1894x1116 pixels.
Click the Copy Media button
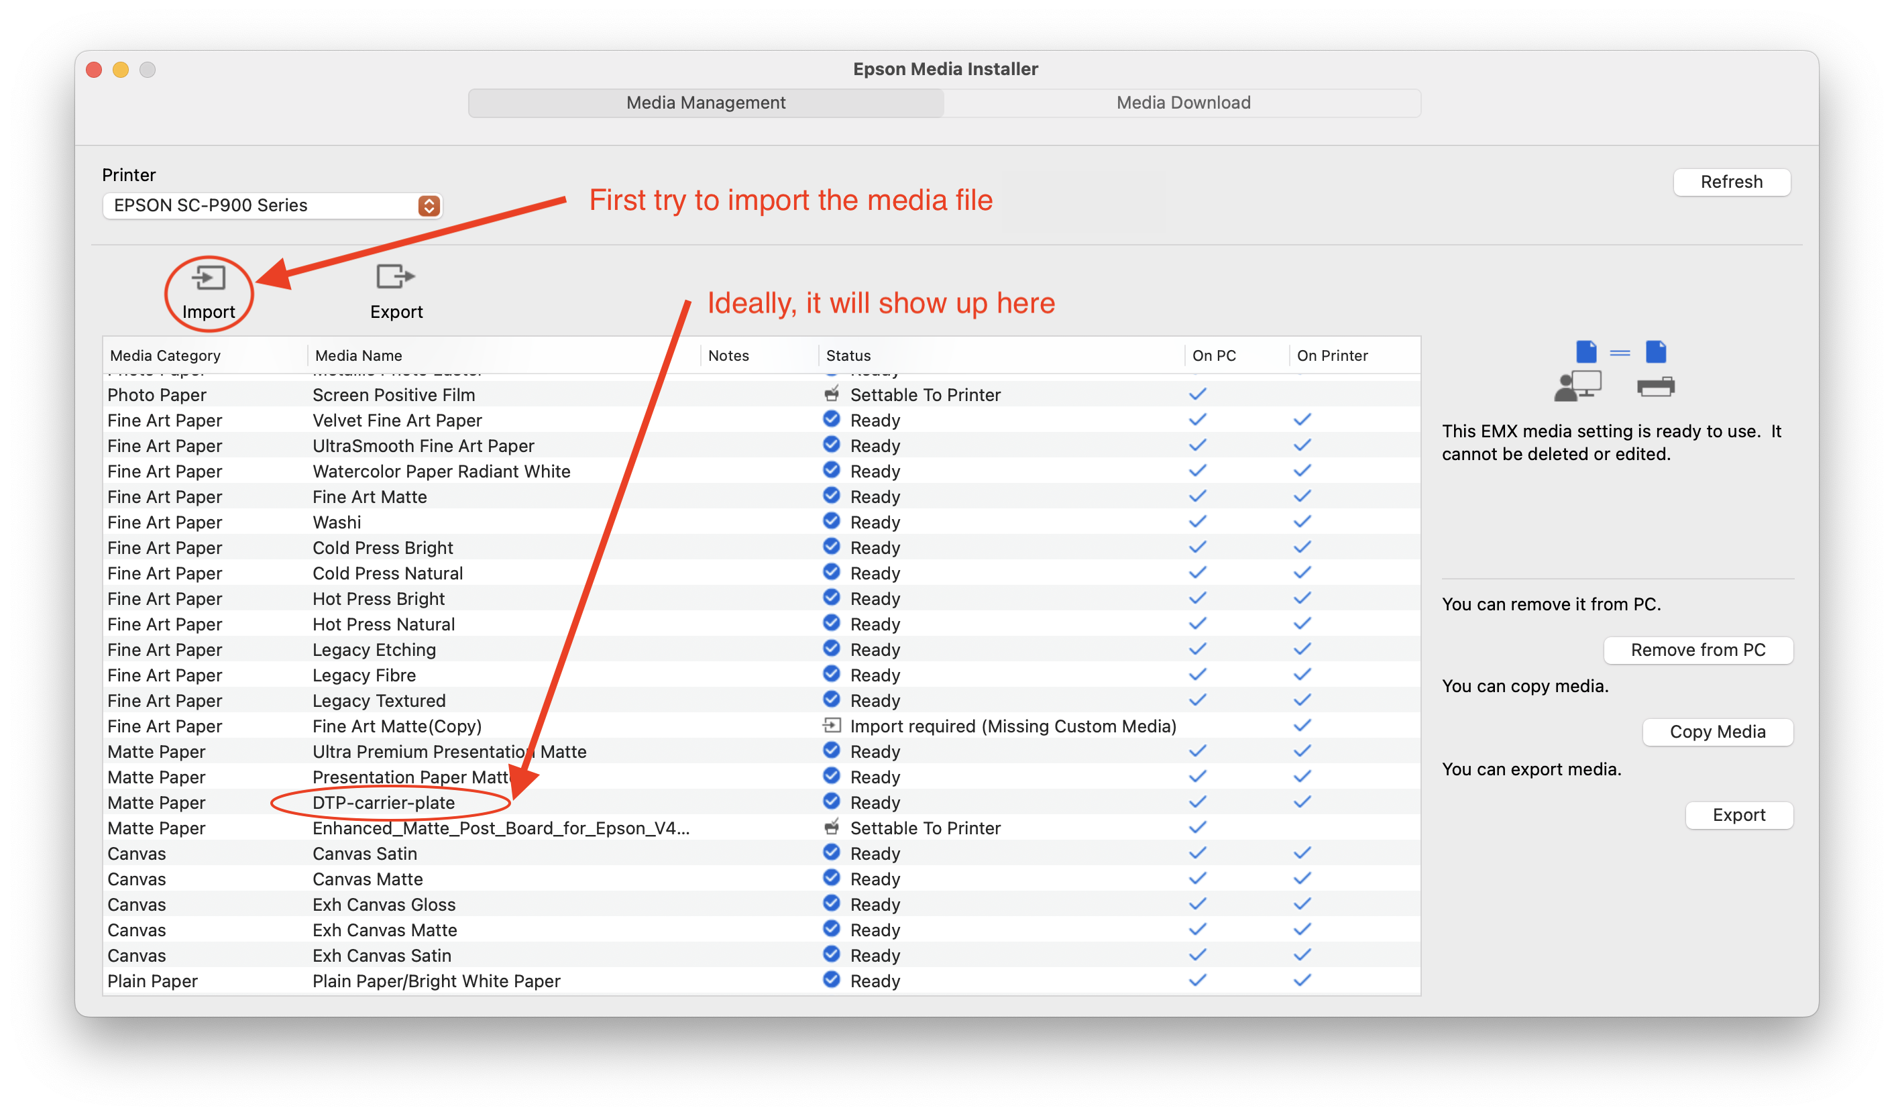coord(1718,732)
